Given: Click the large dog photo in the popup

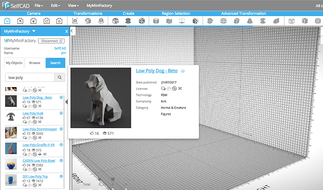Looking at the screenshot, I should (x=100, y=98).
